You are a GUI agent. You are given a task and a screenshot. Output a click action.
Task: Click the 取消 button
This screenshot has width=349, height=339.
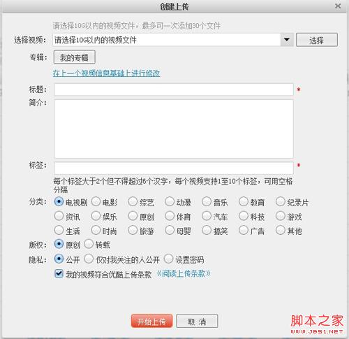[197, 321]
